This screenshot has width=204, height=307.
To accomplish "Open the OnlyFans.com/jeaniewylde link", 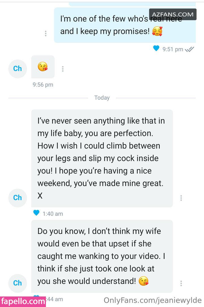I will click(152, 300).
